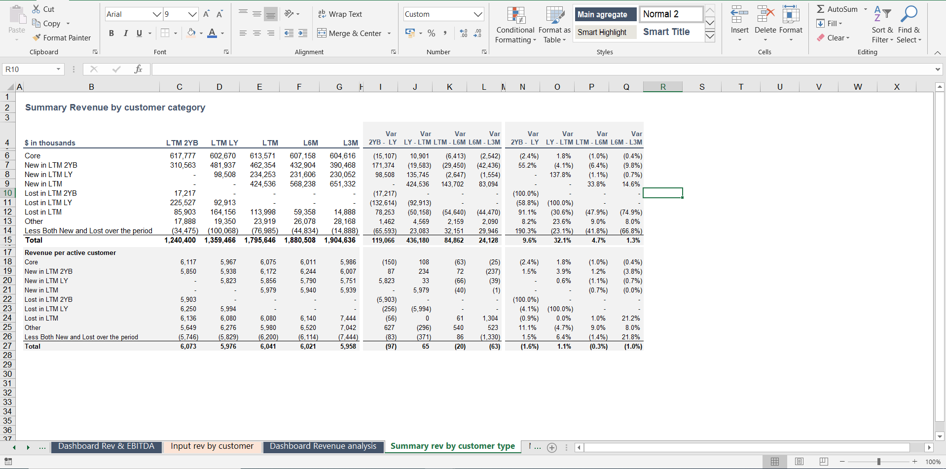Activate the Format Painter brush

click(x=36, y=37)
